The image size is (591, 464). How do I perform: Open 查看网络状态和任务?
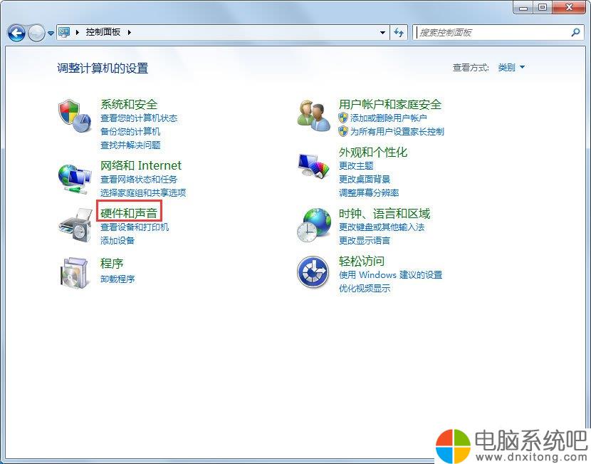139,179
